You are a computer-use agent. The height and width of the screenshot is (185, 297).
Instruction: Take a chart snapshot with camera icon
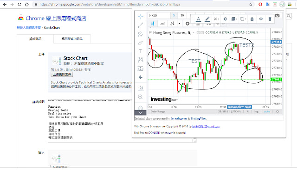click(x=278, y=16)
